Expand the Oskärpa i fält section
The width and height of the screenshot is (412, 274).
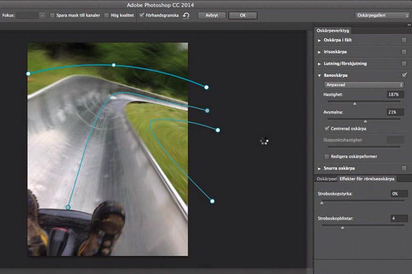click(320, 40)
